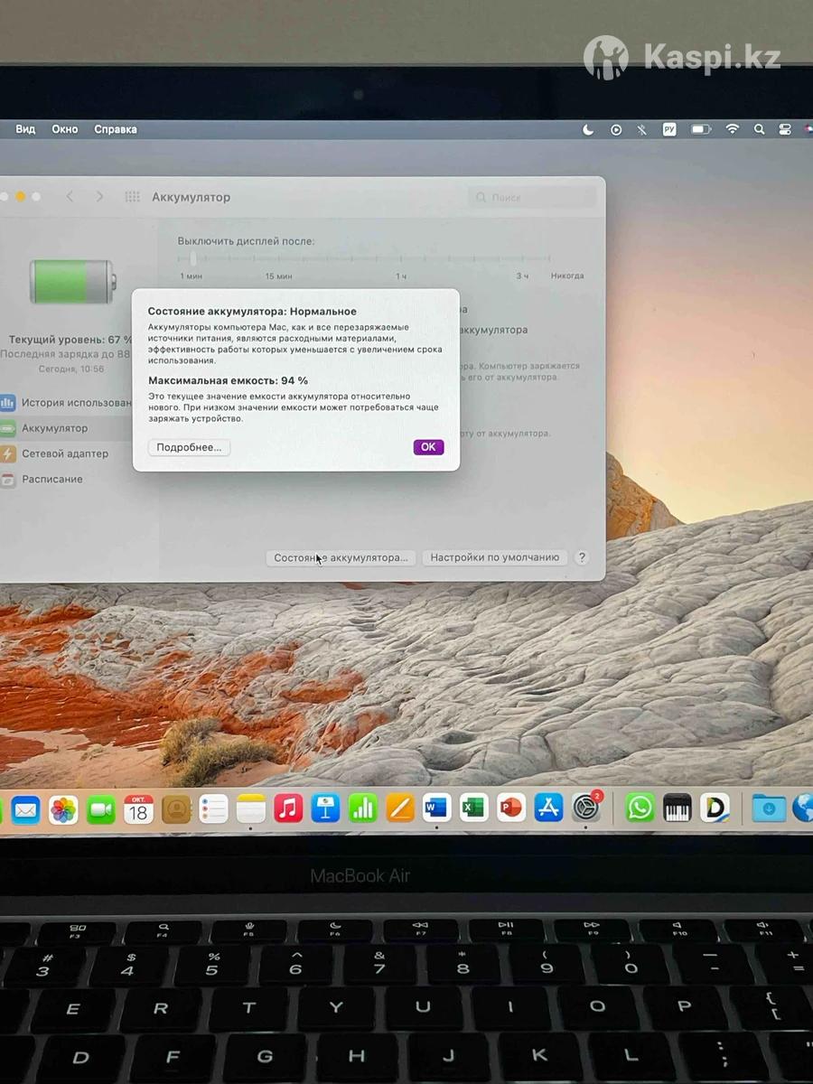Show all preferences via grid icon
This screenshot has height=1084, width=813.
pos(132,197)
